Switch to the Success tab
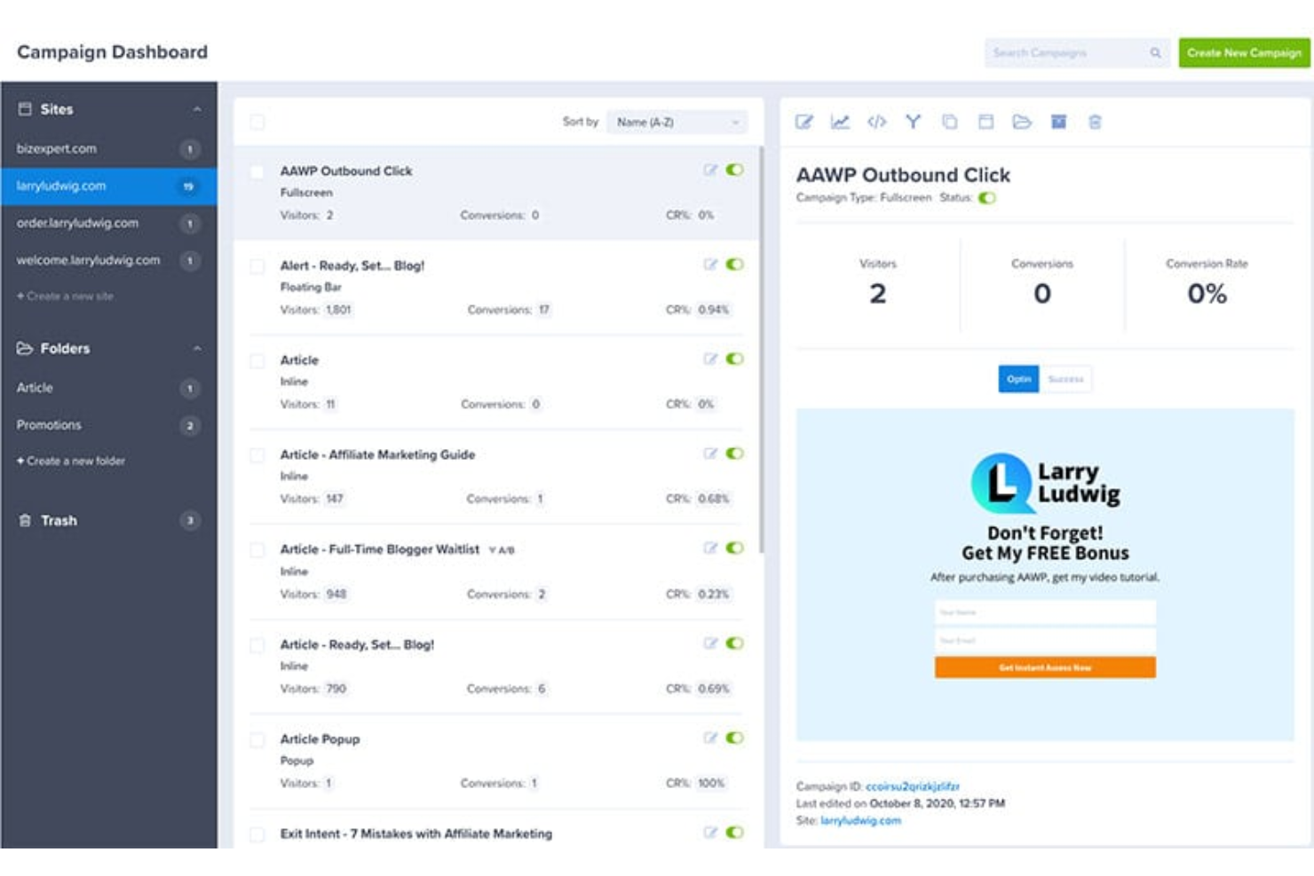Image resolution: width=1314 pixels, height=876 pixels. coord(1066,379)
